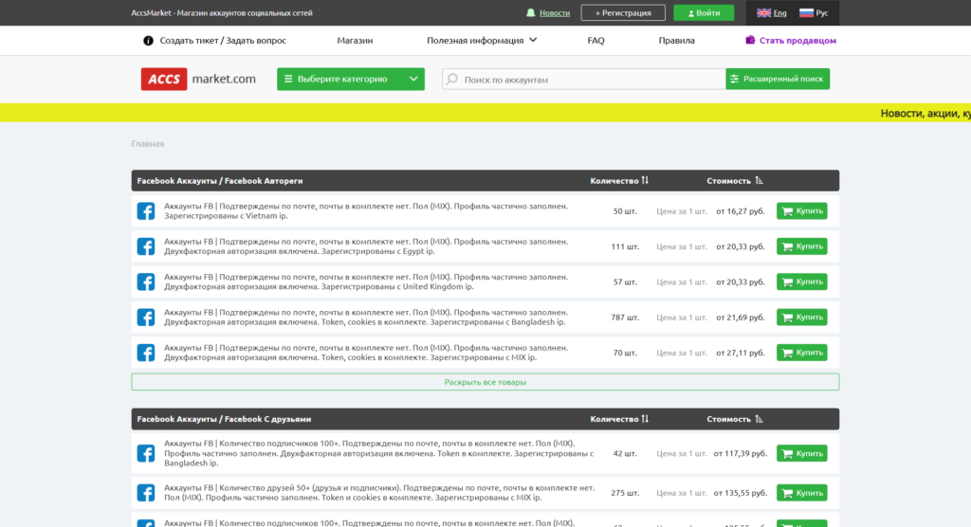The width and height of the screenshot is (971, 527).
Task: Click Facebook icon of the 787 шт. Bangladesh listing
Action: tap(146, 318)
